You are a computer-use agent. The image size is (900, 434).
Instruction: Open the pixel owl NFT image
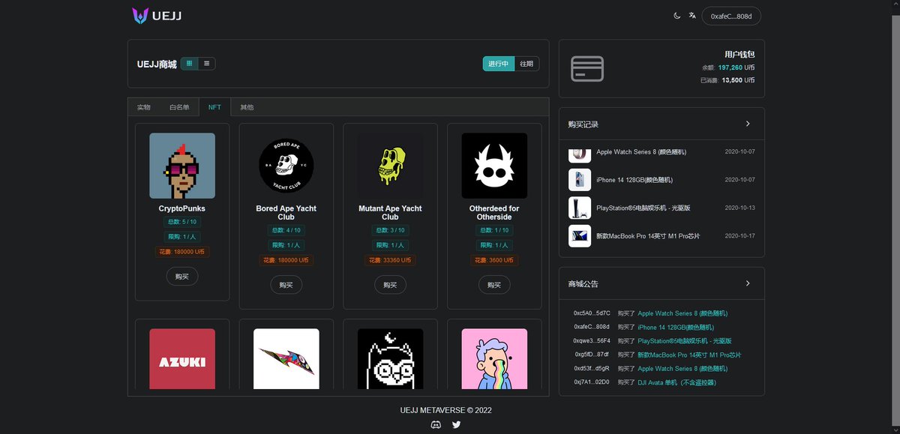[x=390, y=359]
